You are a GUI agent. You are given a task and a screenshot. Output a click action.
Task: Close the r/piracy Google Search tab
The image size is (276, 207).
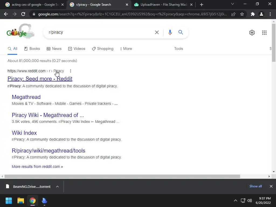127,5
